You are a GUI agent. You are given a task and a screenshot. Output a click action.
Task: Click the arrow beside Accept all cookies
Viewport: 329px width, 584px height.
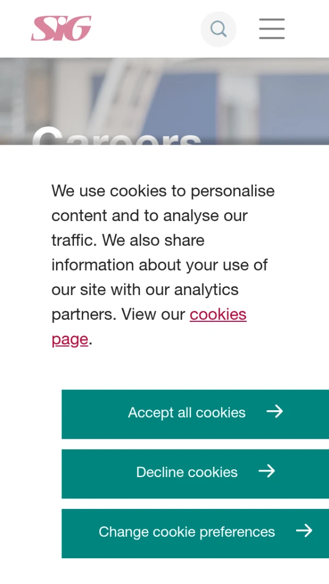[275, 411]
